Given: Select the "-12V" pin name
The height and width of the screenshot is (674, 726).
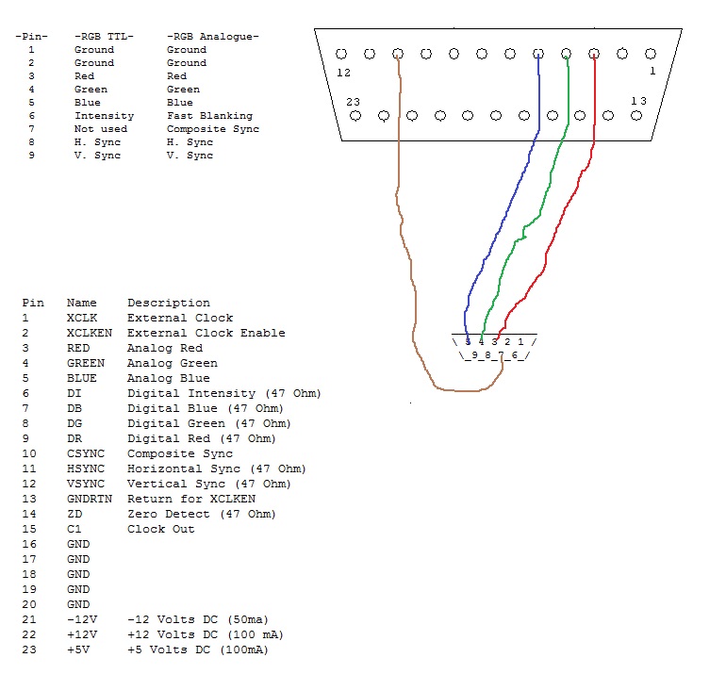Looking at the screenshot, I should coord(82,620).
